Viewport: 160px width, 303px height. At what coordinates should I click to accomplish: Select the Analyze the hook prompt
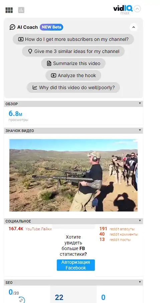click(73, 75)
